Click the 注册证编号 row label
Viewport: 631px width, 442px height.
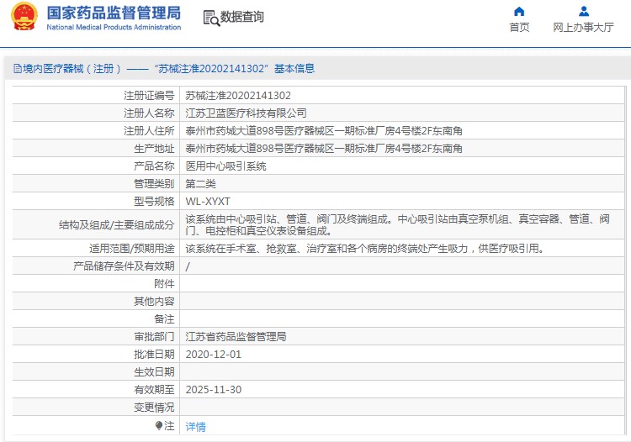(149, 96)
